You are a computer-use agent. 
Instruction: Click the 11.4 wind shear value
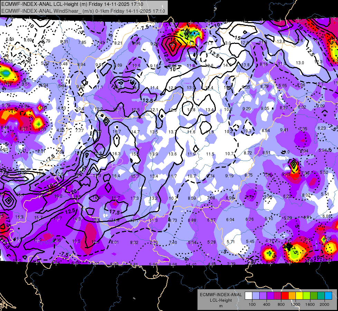click(x=154, y=88)
